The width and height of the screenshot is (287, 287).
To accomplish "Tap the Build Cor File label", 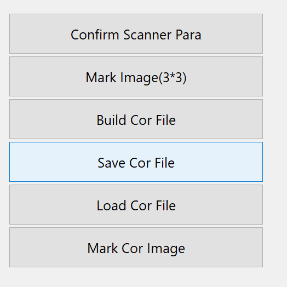I will pos(136,120).
